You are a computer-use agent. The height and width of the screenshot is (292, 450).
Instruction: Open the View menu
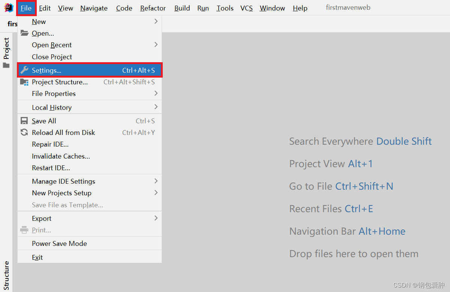pos(66,8)
